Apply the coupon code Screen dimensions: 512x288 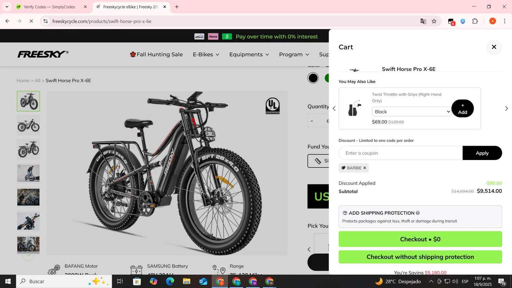point(482,153)
